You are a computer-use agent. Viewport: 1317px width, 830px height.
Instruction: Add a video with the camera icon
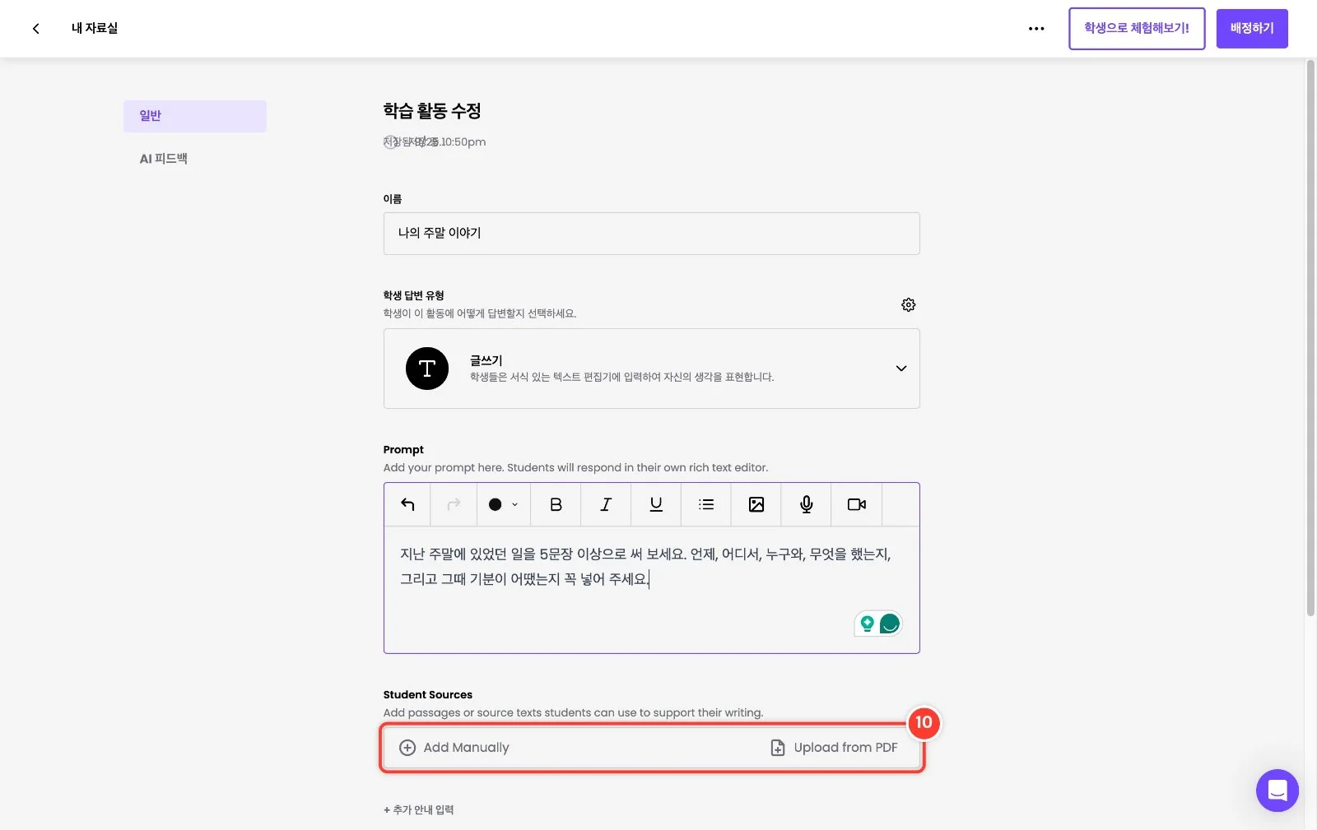coord(857,504)
